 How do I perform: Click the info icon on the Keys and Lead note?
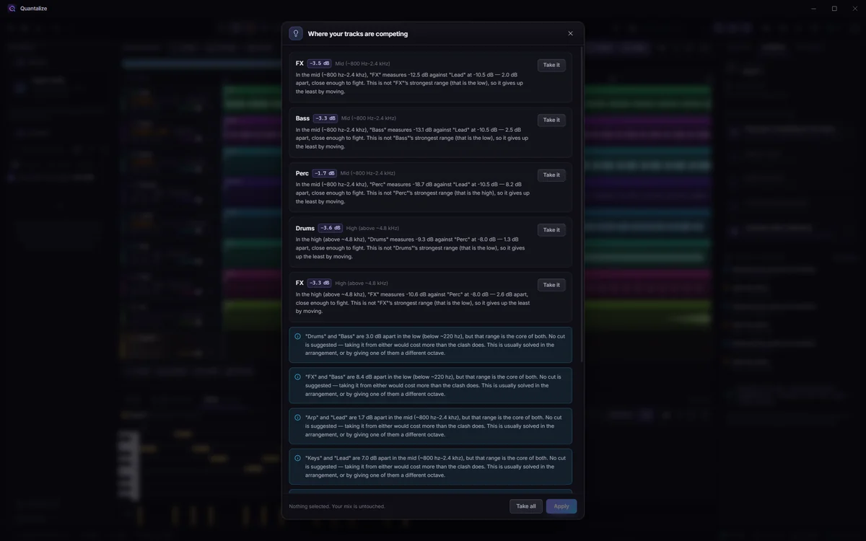coord(297,458)
